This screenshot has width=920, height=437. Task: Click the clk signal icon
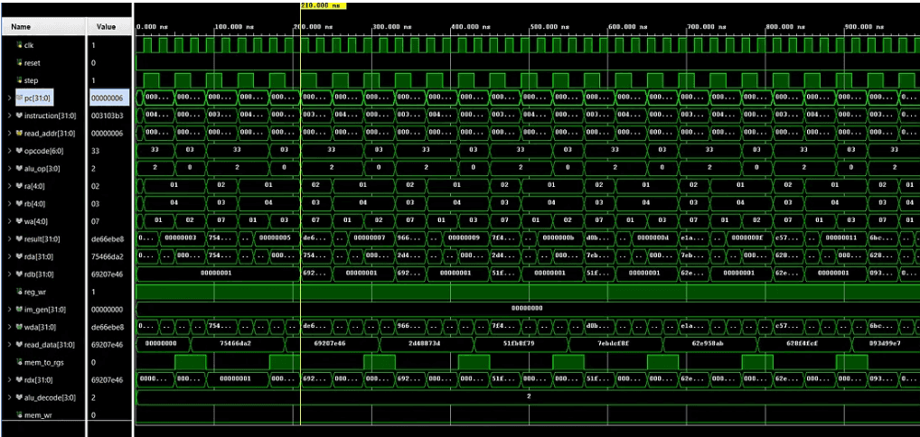click(19, 45)
